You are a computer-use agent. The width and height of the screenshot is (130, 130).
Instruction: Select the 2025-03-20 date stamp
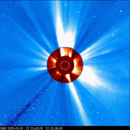pos(15,128)
